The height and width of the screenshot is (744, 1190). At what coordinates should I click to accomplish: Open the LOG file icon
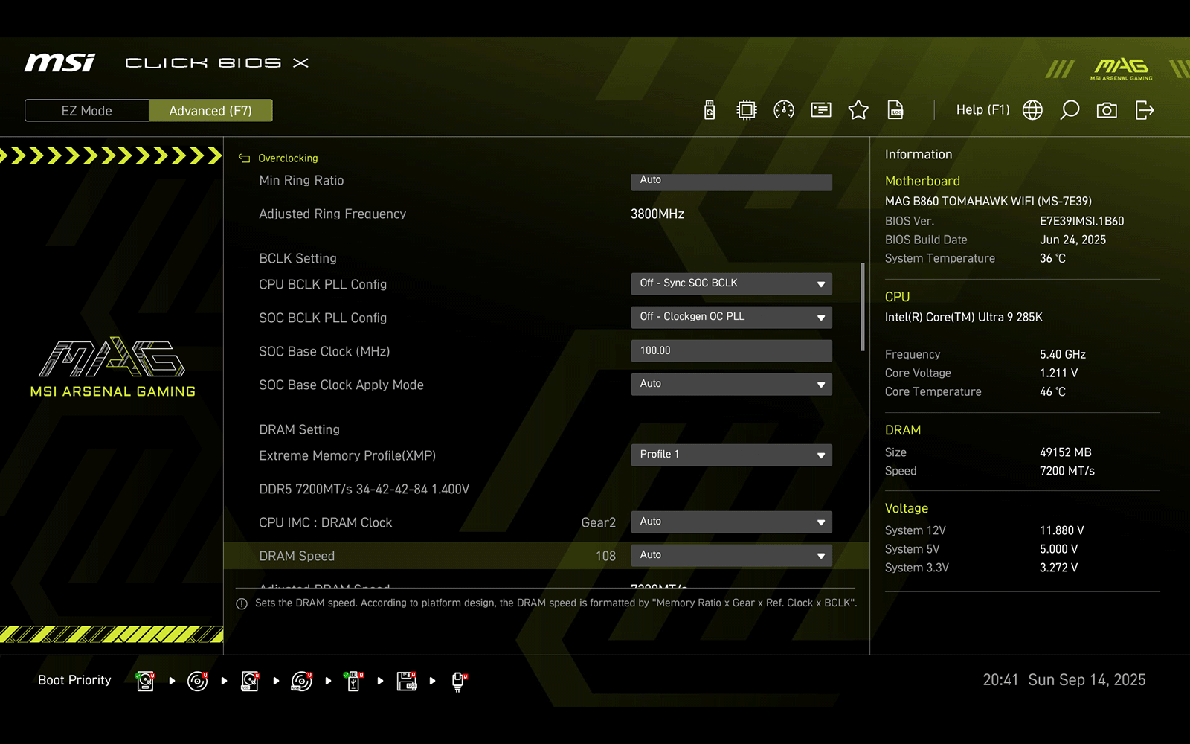coord(895,110)
